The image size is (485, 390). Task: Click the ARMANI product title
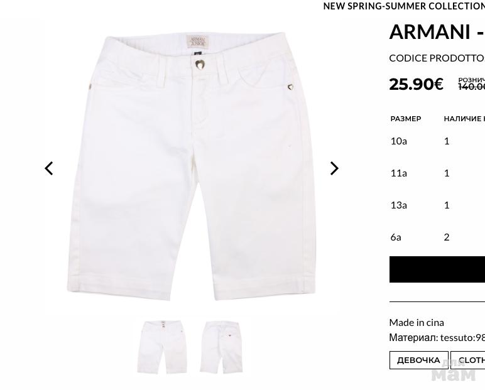click(433, 31)
